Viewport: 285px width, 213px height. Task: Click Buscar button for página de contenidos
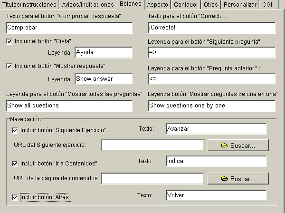(237, 179)
